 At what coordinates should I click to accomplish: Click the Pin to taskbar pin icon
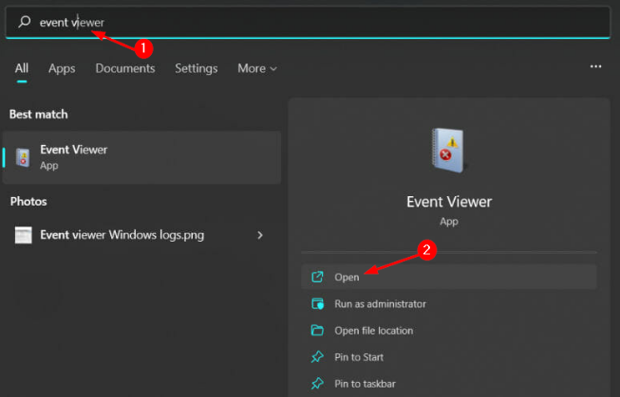click(x=317, y=384)
